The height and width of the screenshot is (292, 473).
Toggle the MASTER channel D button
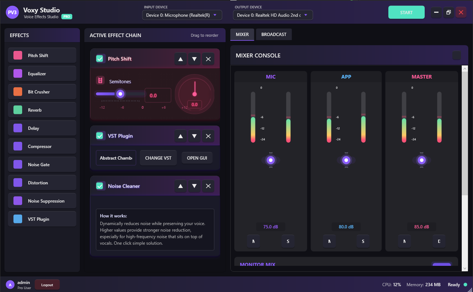439,241
